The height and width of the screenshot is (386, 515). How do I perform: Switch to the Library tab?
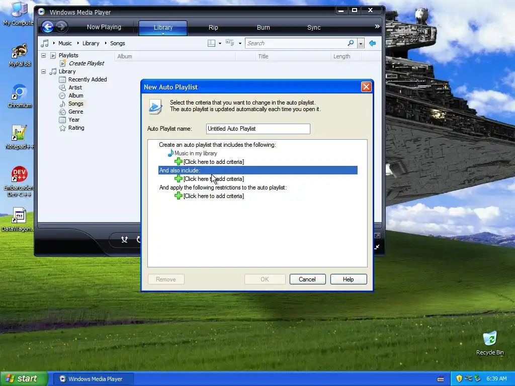tap(163, 28)
